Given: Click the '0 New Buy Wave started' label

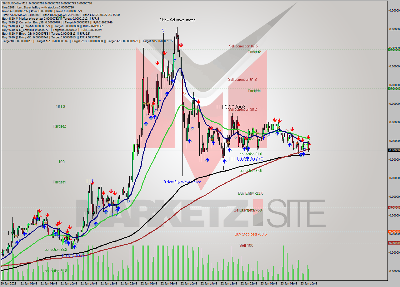Looking at the screenshot, I should pyautogui.click(x=182, y=182).
